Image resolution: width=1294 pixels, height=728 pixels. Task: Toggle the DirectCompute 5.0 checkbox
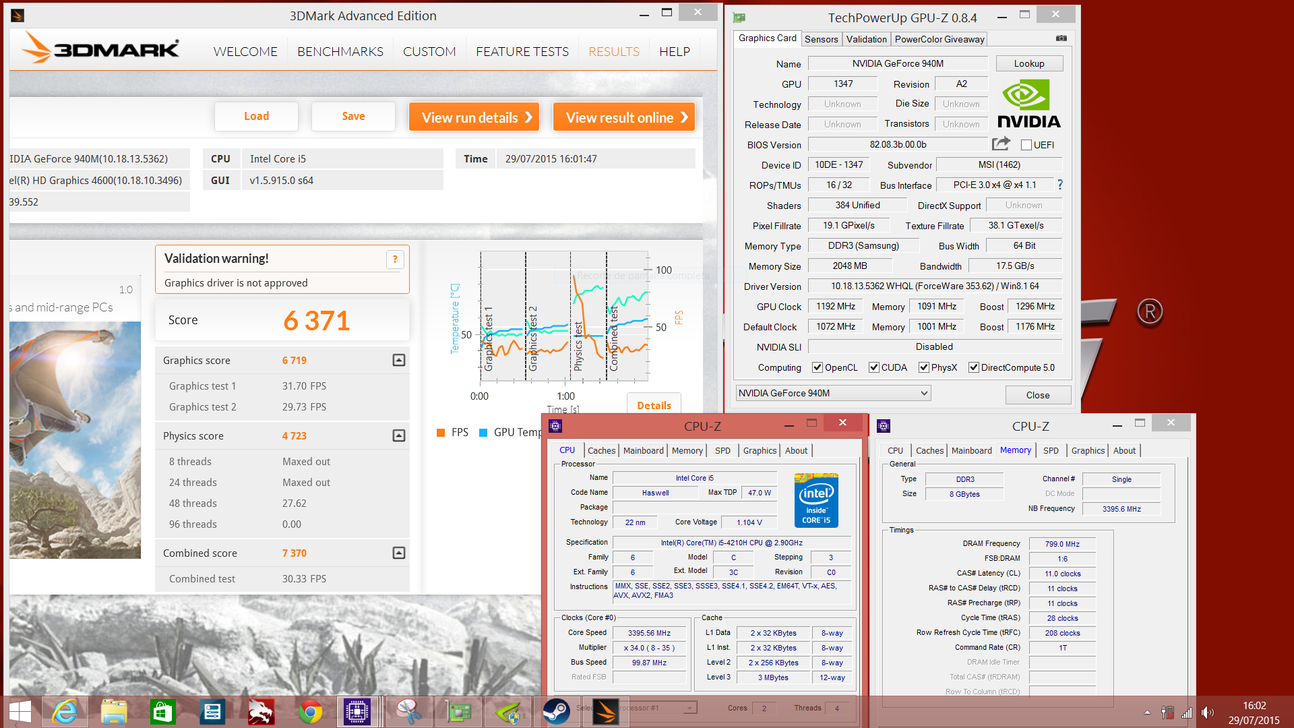pos(974,367)
